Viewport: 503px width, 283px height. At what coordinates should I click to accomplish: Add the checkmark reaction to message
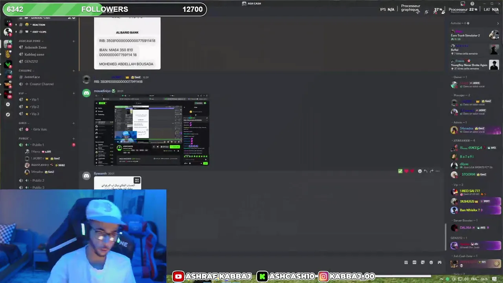click(400, 171)
